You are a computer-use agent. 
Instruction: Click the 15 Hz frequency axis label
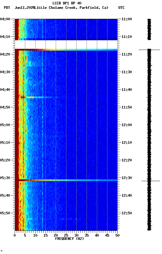45,235
